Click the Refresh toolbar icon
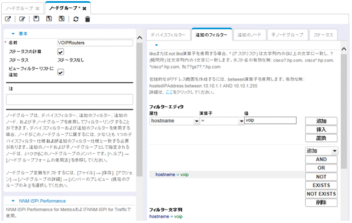352x223 pixels. click(76, 19)
